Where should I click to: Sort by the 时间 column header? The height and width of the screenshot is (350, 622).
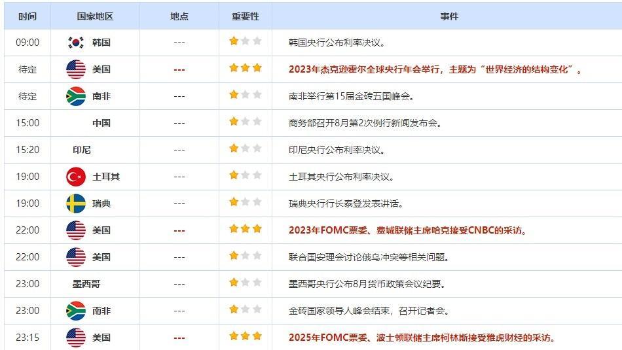pyautogui.click(x=27, y=16)
